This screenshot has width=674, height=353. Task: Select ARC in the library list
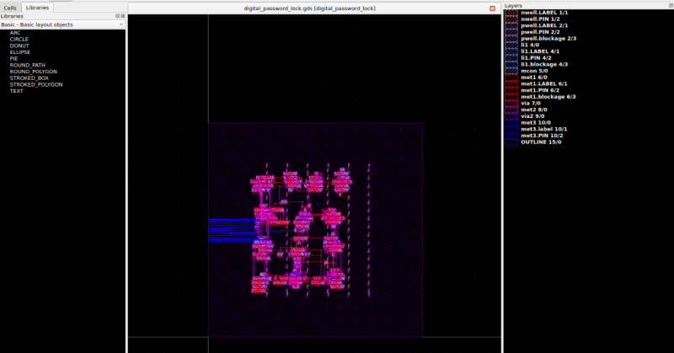coord(15,33)
